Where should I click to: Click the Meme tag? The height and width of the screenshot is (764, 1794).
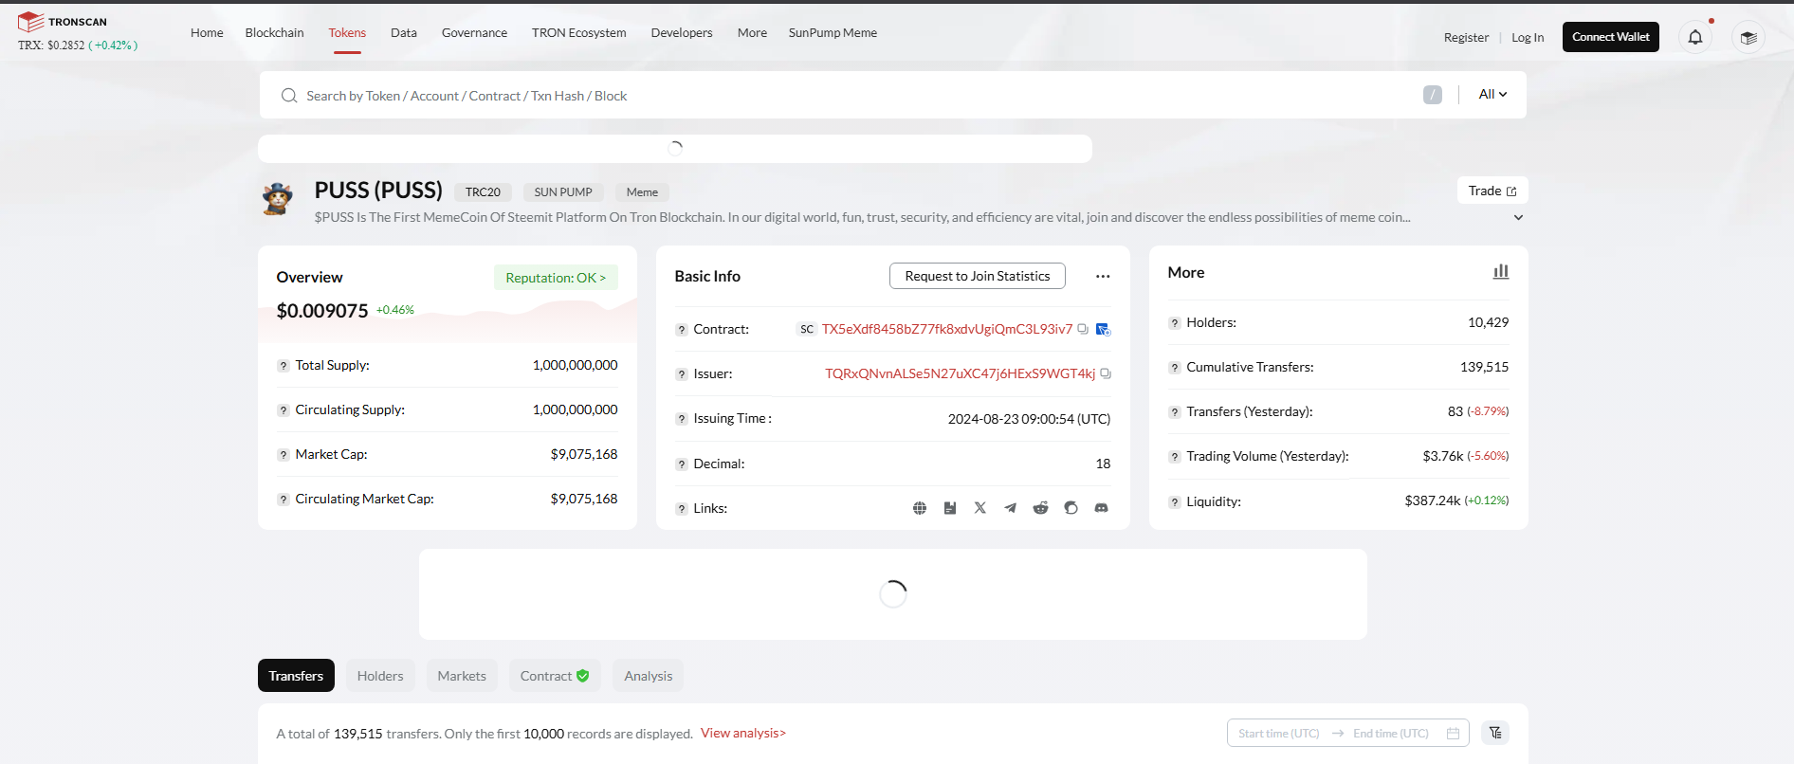click(x=642, y=192)
